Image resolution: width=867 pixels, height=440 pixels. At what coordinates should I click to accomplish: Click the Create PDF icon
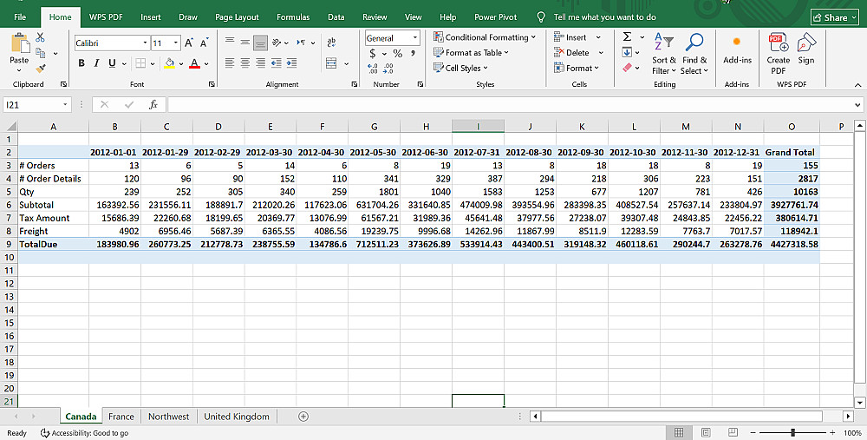(x=778, y=43)
